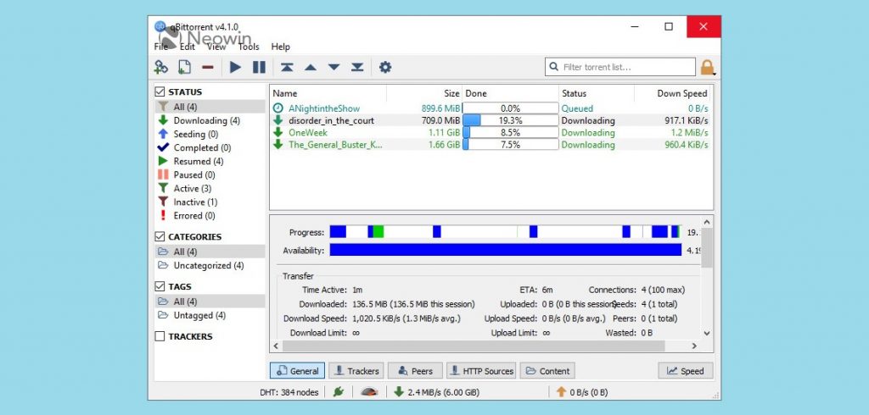Open the View menu
The height and width of the screenshot is (415, 869).
216,47
